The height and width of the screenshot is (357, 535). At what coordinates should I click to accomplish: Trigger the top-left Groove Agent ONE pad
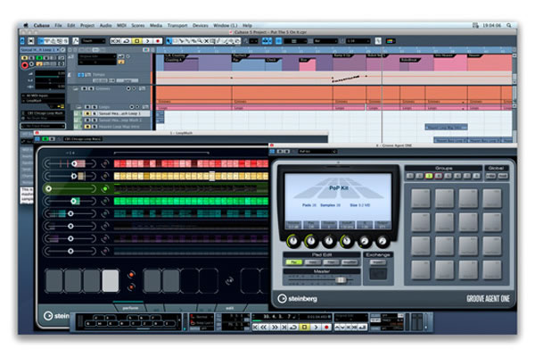421,198
